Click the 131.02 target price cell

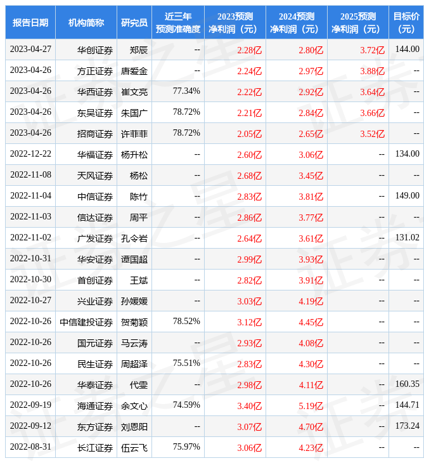407,238
